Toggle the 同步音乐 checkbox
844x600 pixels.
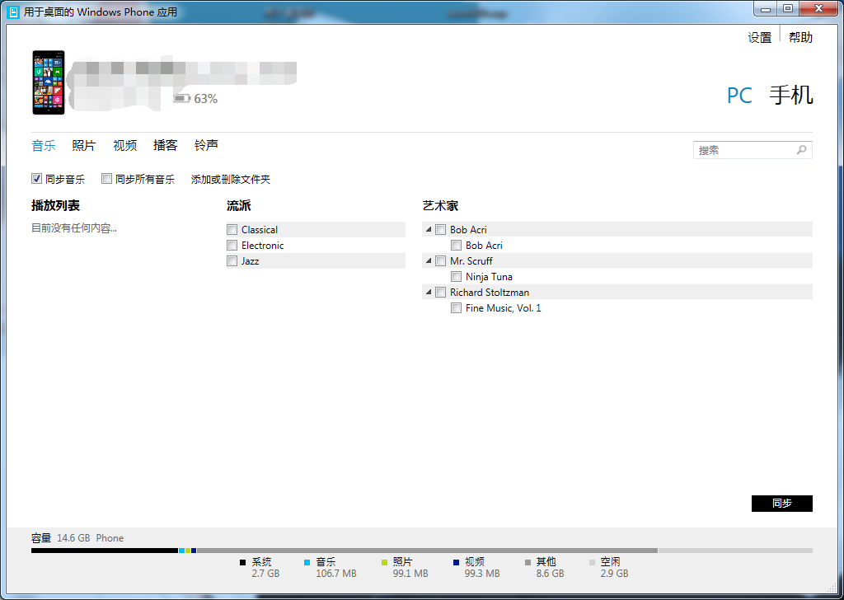pos(36,179)
